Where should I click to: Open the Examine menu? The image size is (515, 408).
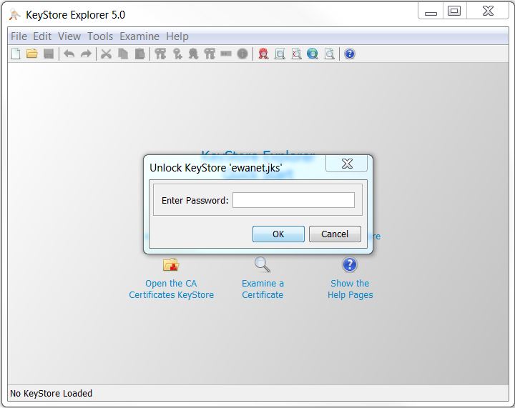pos(139,36)
